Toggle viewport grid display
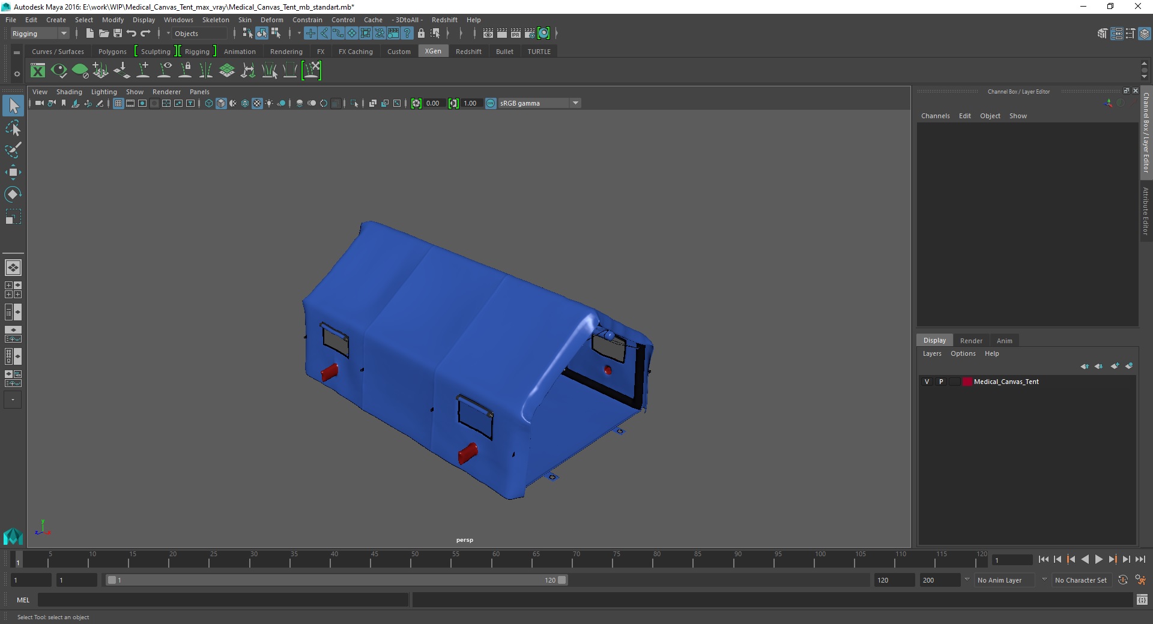 (118, 103)
